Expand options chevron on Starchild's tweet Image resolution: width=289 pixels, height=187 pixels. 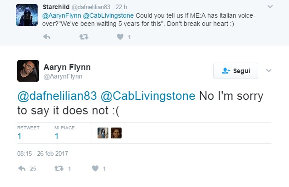click(x=270, y=7)
